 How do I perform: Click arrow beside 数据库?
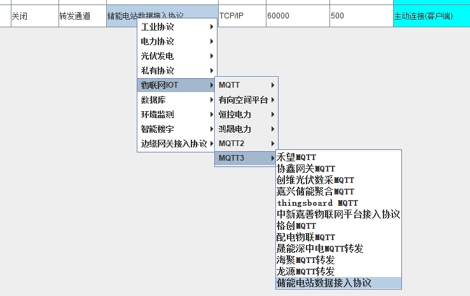pos(212,100)
